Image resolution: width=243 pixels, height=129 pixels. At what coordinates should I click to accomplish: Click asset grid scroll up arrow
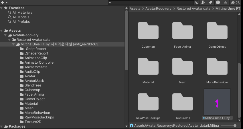tap(239, 14)
